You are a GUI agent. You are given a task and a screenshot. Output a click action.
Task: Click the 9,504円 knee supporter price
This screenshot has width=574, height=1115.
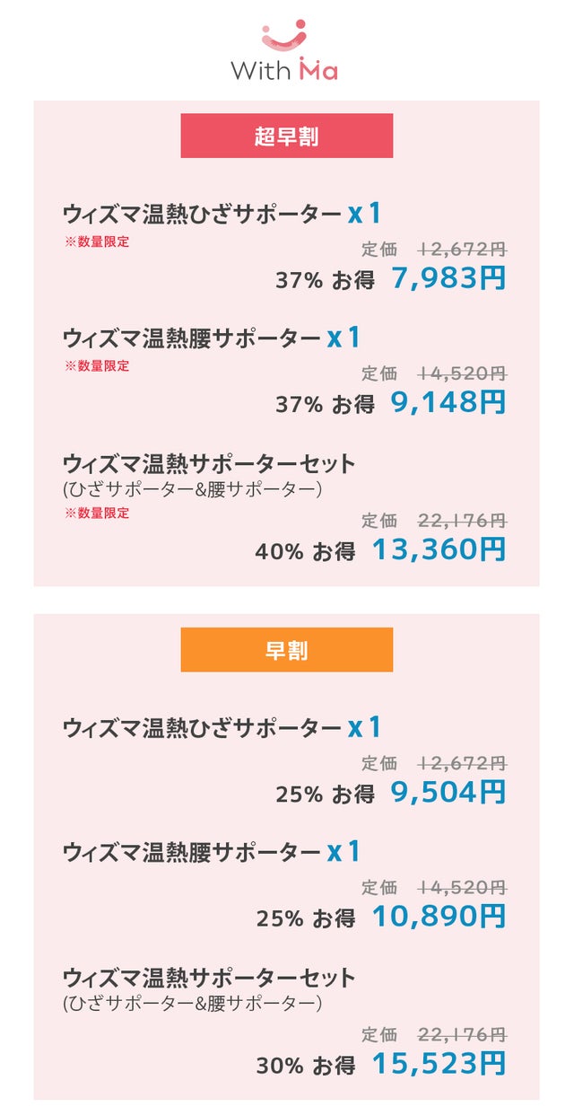448,793
